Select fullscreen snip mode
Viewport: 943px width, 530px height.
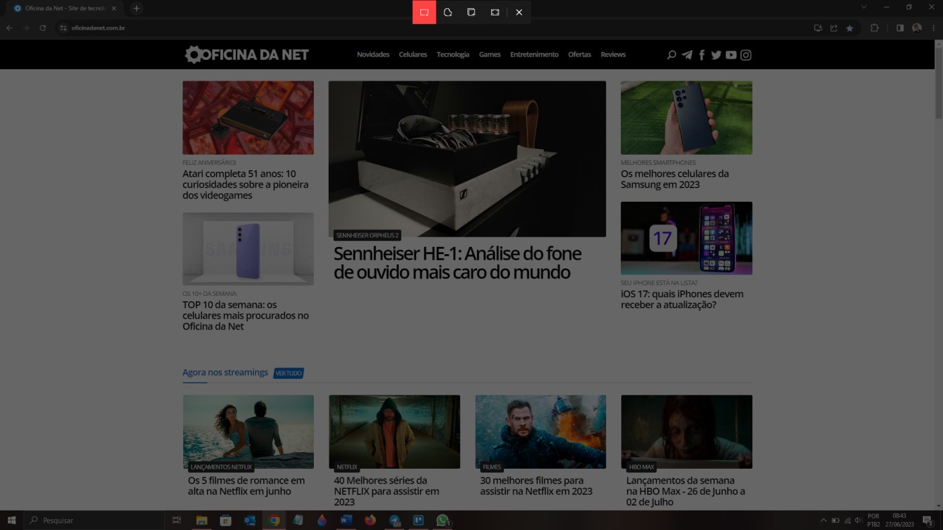[x=495, y=11]
